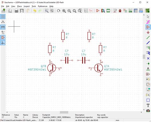Toggle full-window cursor shape
Screen dimensions: 151x122
pos(3,32)
